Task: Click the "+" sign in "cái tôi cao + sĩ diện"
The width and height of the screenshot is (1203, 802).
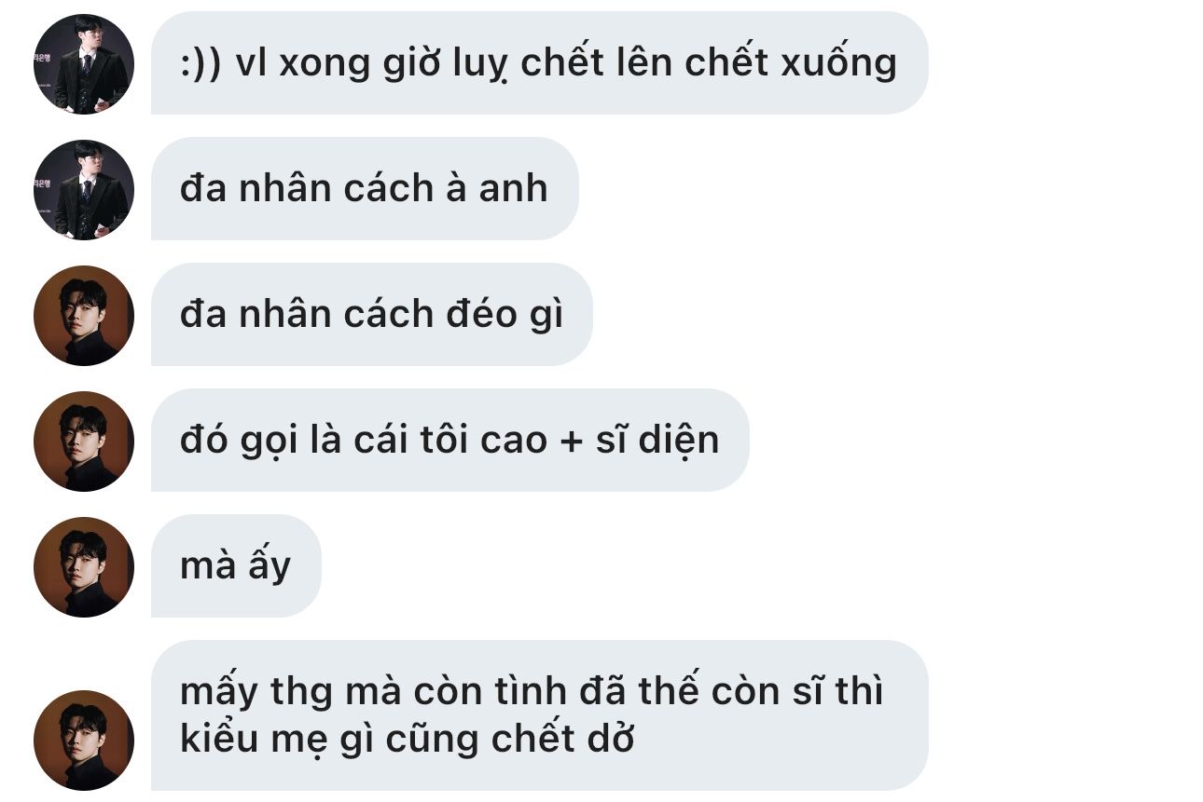Action: pyautogui.click(x=571, y=442)
